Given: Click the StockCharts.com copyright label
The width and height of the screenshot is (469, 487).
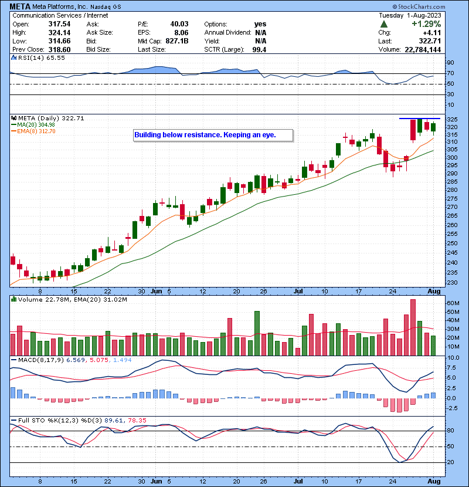Looking at the screenshot, I should point(419,6).
